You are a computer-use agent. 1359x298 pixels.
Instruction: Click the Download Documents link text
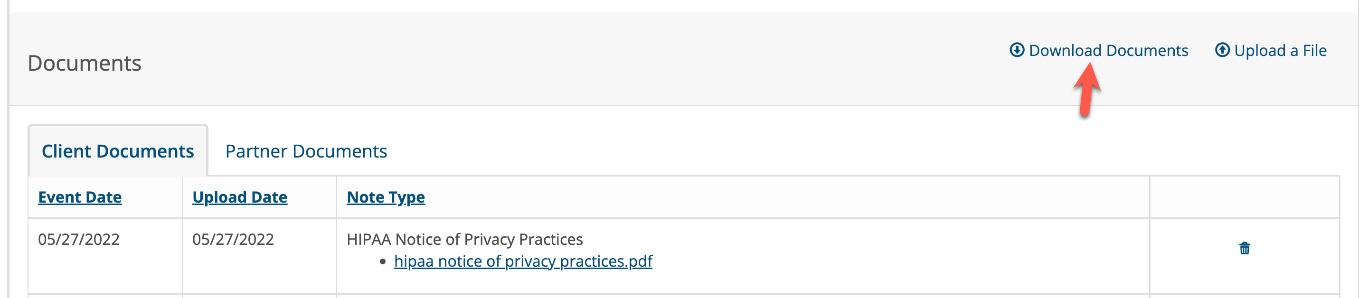pyautogui.click(x=1108, y=51)
